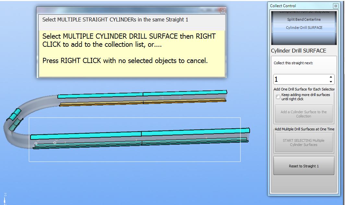345x205 pixels.
Task: Close the selection instruction popup window
Action: (222, 11)
